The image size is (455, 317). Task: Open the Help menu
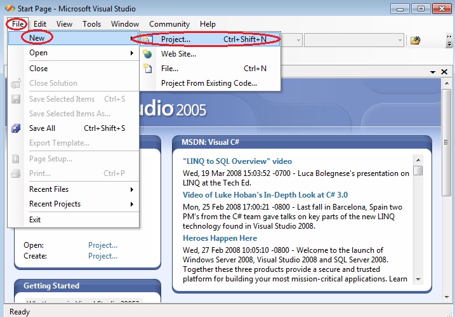208,24
